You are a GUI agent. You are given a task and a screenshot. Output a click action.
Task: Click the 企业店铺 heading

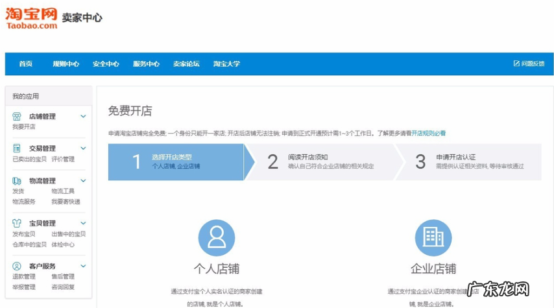[433, 269]
